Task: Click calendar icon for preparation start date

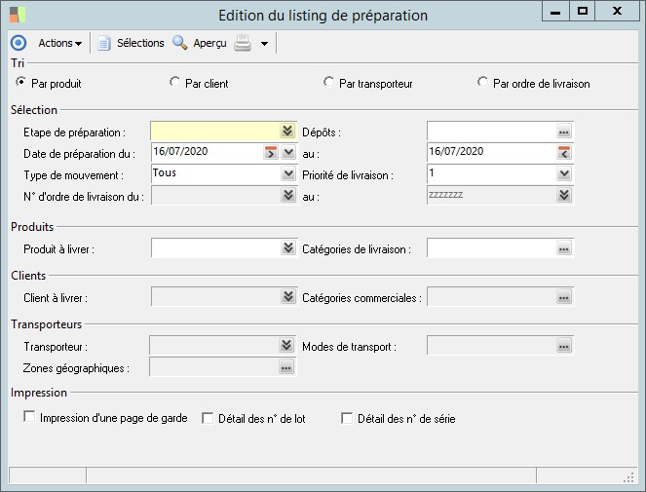Action: (x=270, y=152)
